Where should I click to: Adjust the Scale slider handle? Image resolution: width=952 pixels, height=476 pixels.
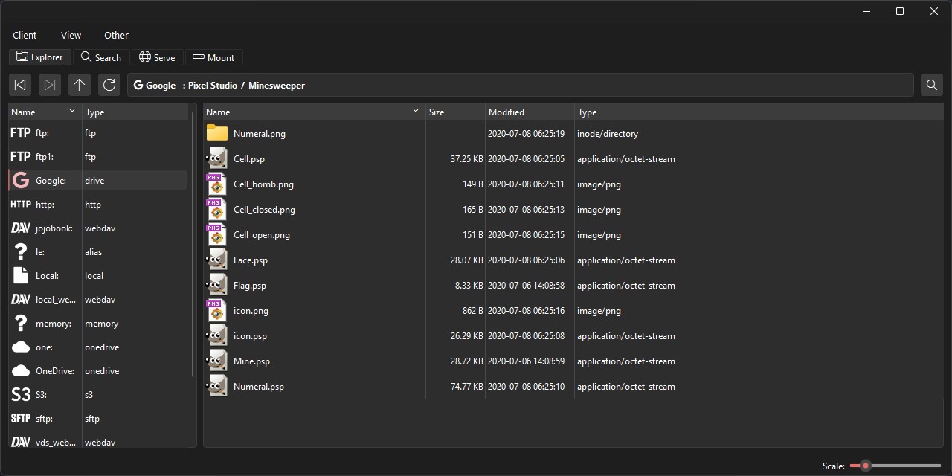click(x=865, y=466)
